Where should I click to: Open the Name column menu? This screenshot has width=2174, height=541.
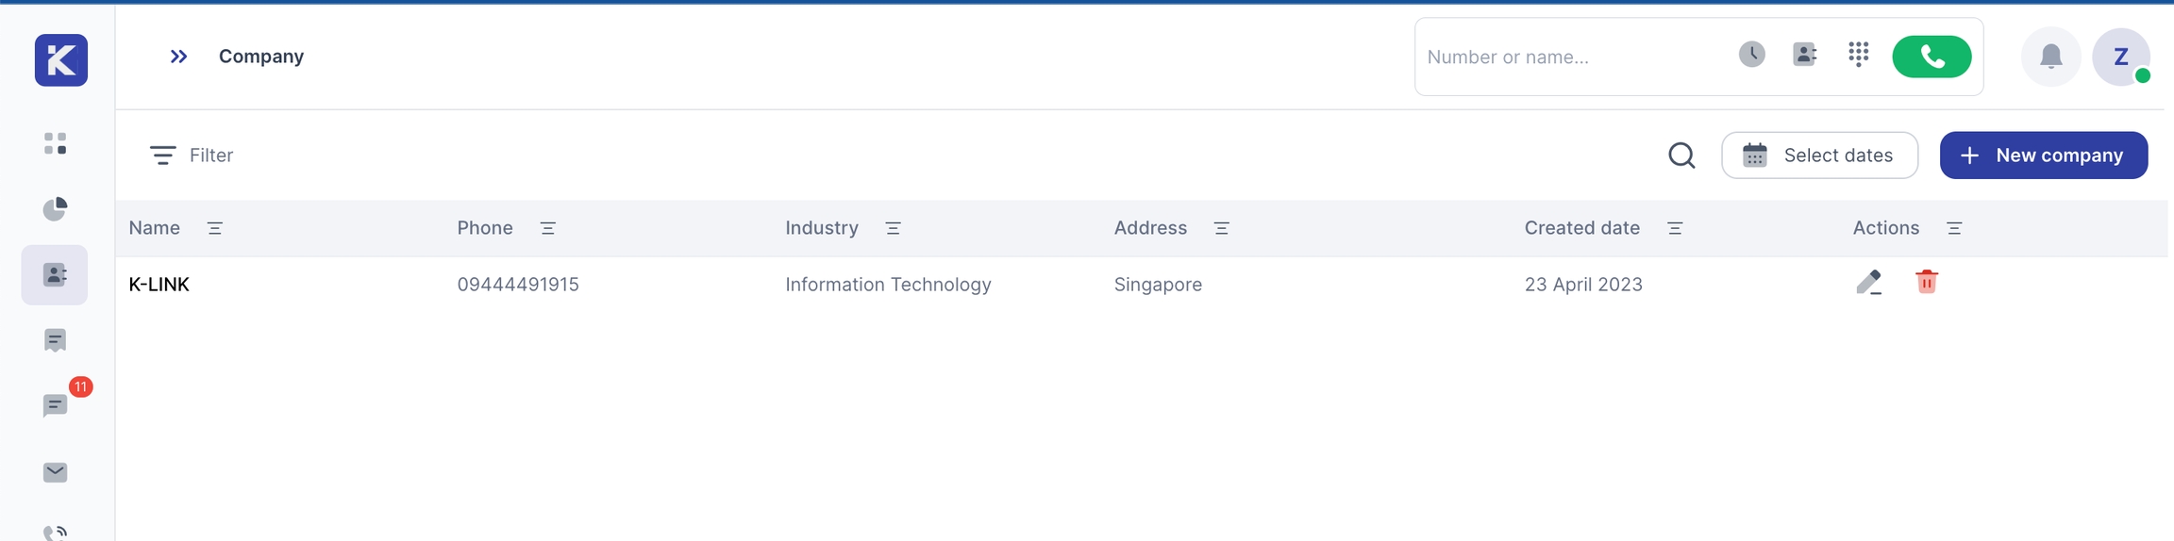point(214,228)
